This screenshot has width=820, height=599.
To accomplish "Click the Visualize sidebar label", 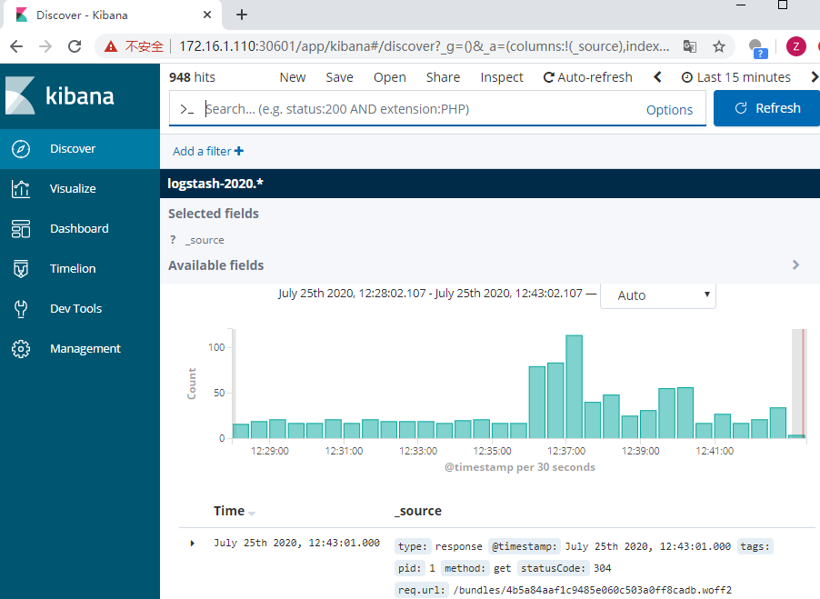I will 73,189.
